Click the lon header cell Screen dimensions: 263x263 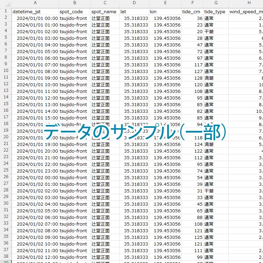coord(165,12)
